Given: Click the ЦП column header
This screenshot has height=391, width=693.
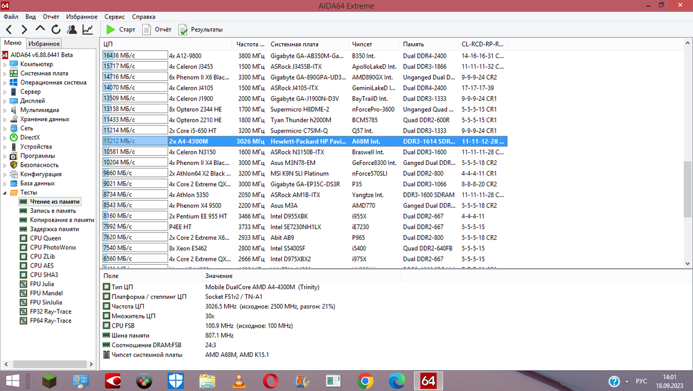Looking at the screenshot, I should coord(166,44).
